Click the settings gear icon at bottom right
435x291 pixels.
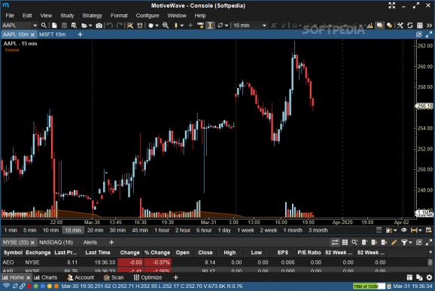[429, 277]
